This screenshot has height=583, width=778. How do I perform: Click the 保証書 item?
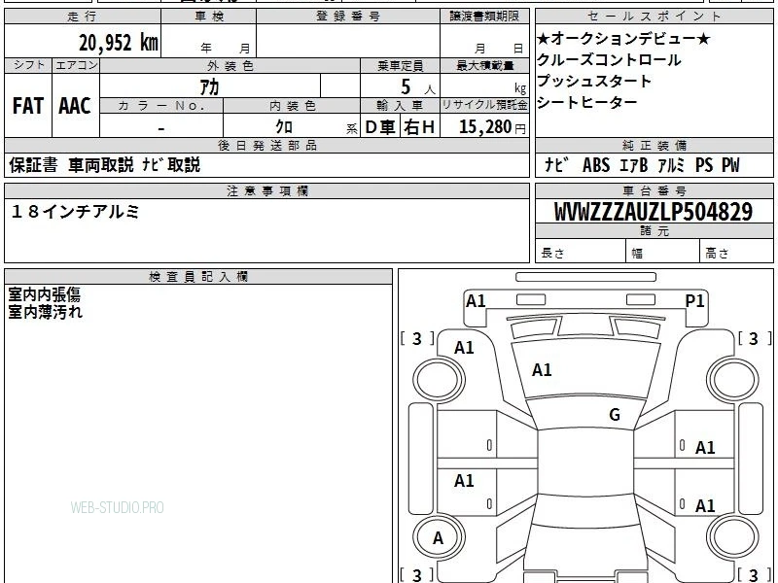(33, 165)
